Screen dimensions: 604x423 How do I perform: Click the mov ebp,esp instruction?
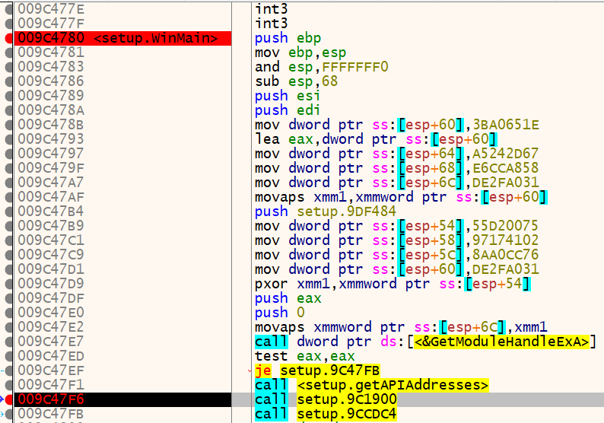tap(300, 52)
